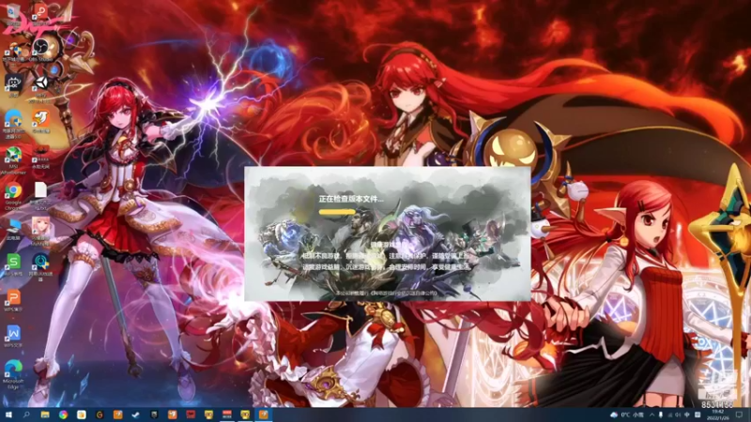This screenshot has height=422, width=751.
Task: Open the red flower game desktop shortcut
Action: coord(40,157)
